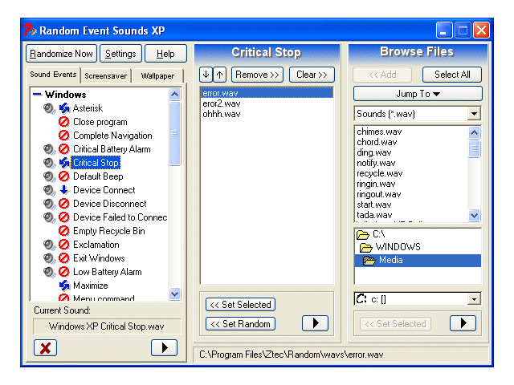Minimize the Random Event Sounds XP window
The image size is (514, 385).
pos(444,30)
